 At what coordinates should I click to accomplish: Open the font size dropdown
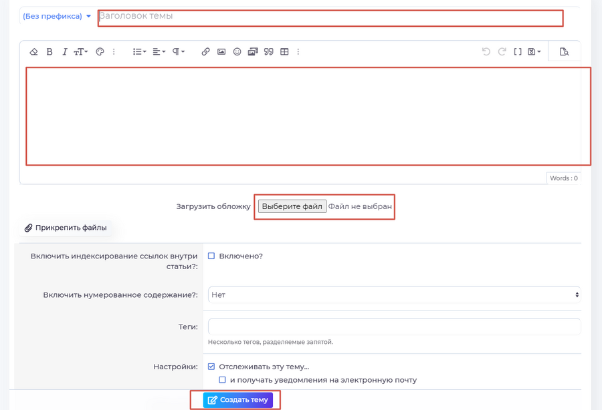click(x=81, y=51)
